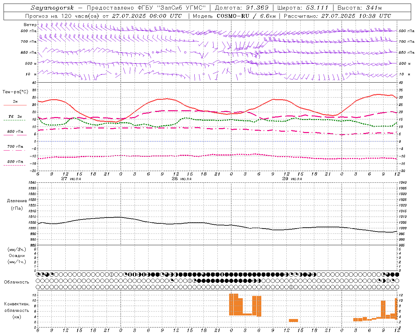Image resolution: width=416 pixels, height=333 pixels.
Task: Click the red '2м' temperature legend line
Action: pos(15,105)
